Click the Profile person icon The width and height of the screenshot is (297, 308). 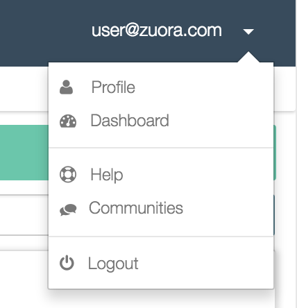tap(66, 87)
